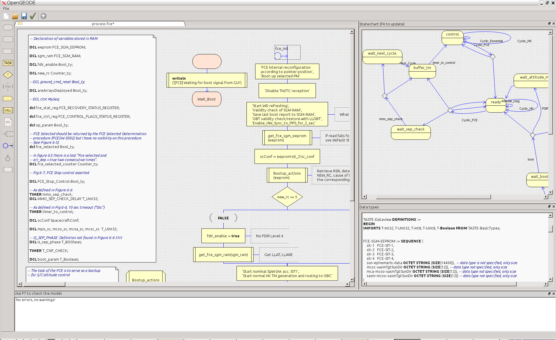The image size is (556, 340).
Task: Click the New file icon
Action: [6, 16]
